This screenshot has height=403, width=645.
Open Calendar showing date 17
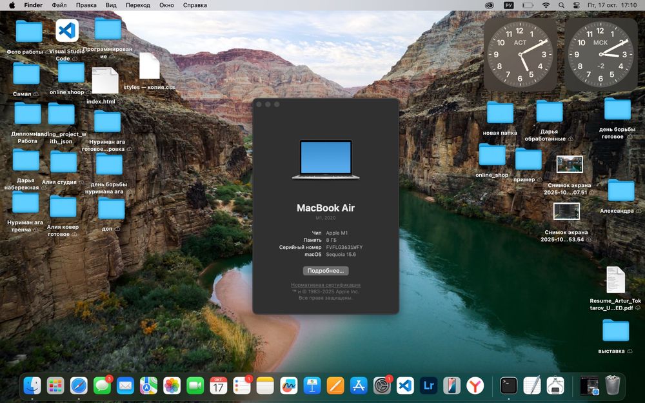click(219, 386)
